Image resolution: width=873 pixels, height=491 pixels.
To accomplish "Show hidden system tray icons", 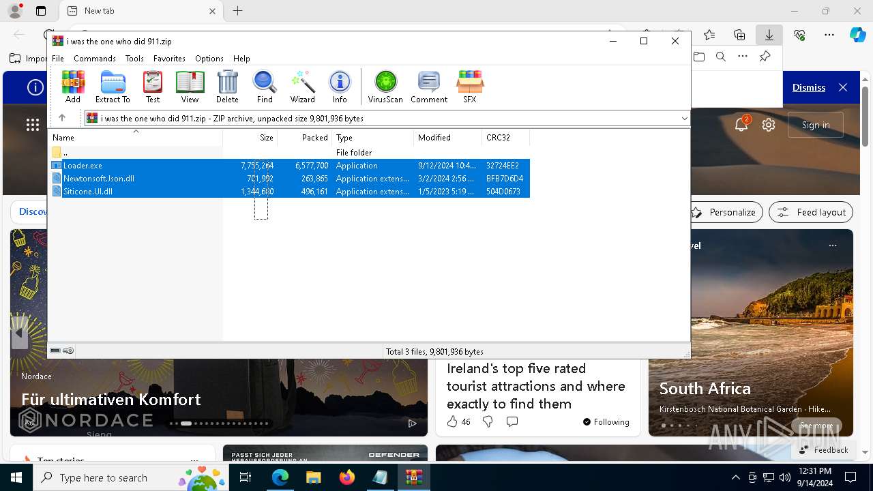I will pyautogui.click(x=735, y=477).
